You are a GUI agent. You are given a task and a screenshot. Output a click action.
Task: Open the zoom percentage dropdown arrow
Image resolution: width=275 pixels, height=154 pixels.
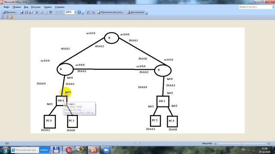pyautogui.click(x=76, y=12)
